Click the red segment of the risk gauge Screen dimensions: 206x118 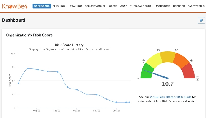(x=189, y=72)
